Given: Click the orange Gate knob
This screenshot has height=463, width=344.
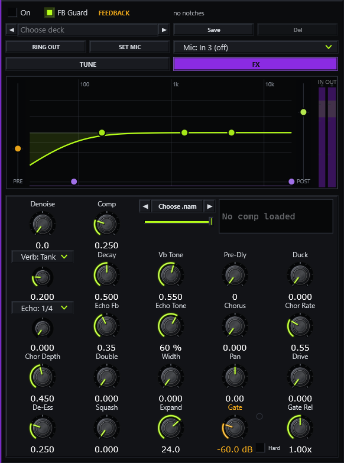Looking at the screenshot, I should (235, 428).
